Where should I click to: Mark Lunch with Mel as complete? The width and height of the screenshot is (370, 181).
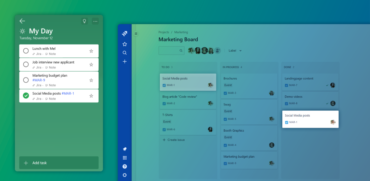[26, 51]
